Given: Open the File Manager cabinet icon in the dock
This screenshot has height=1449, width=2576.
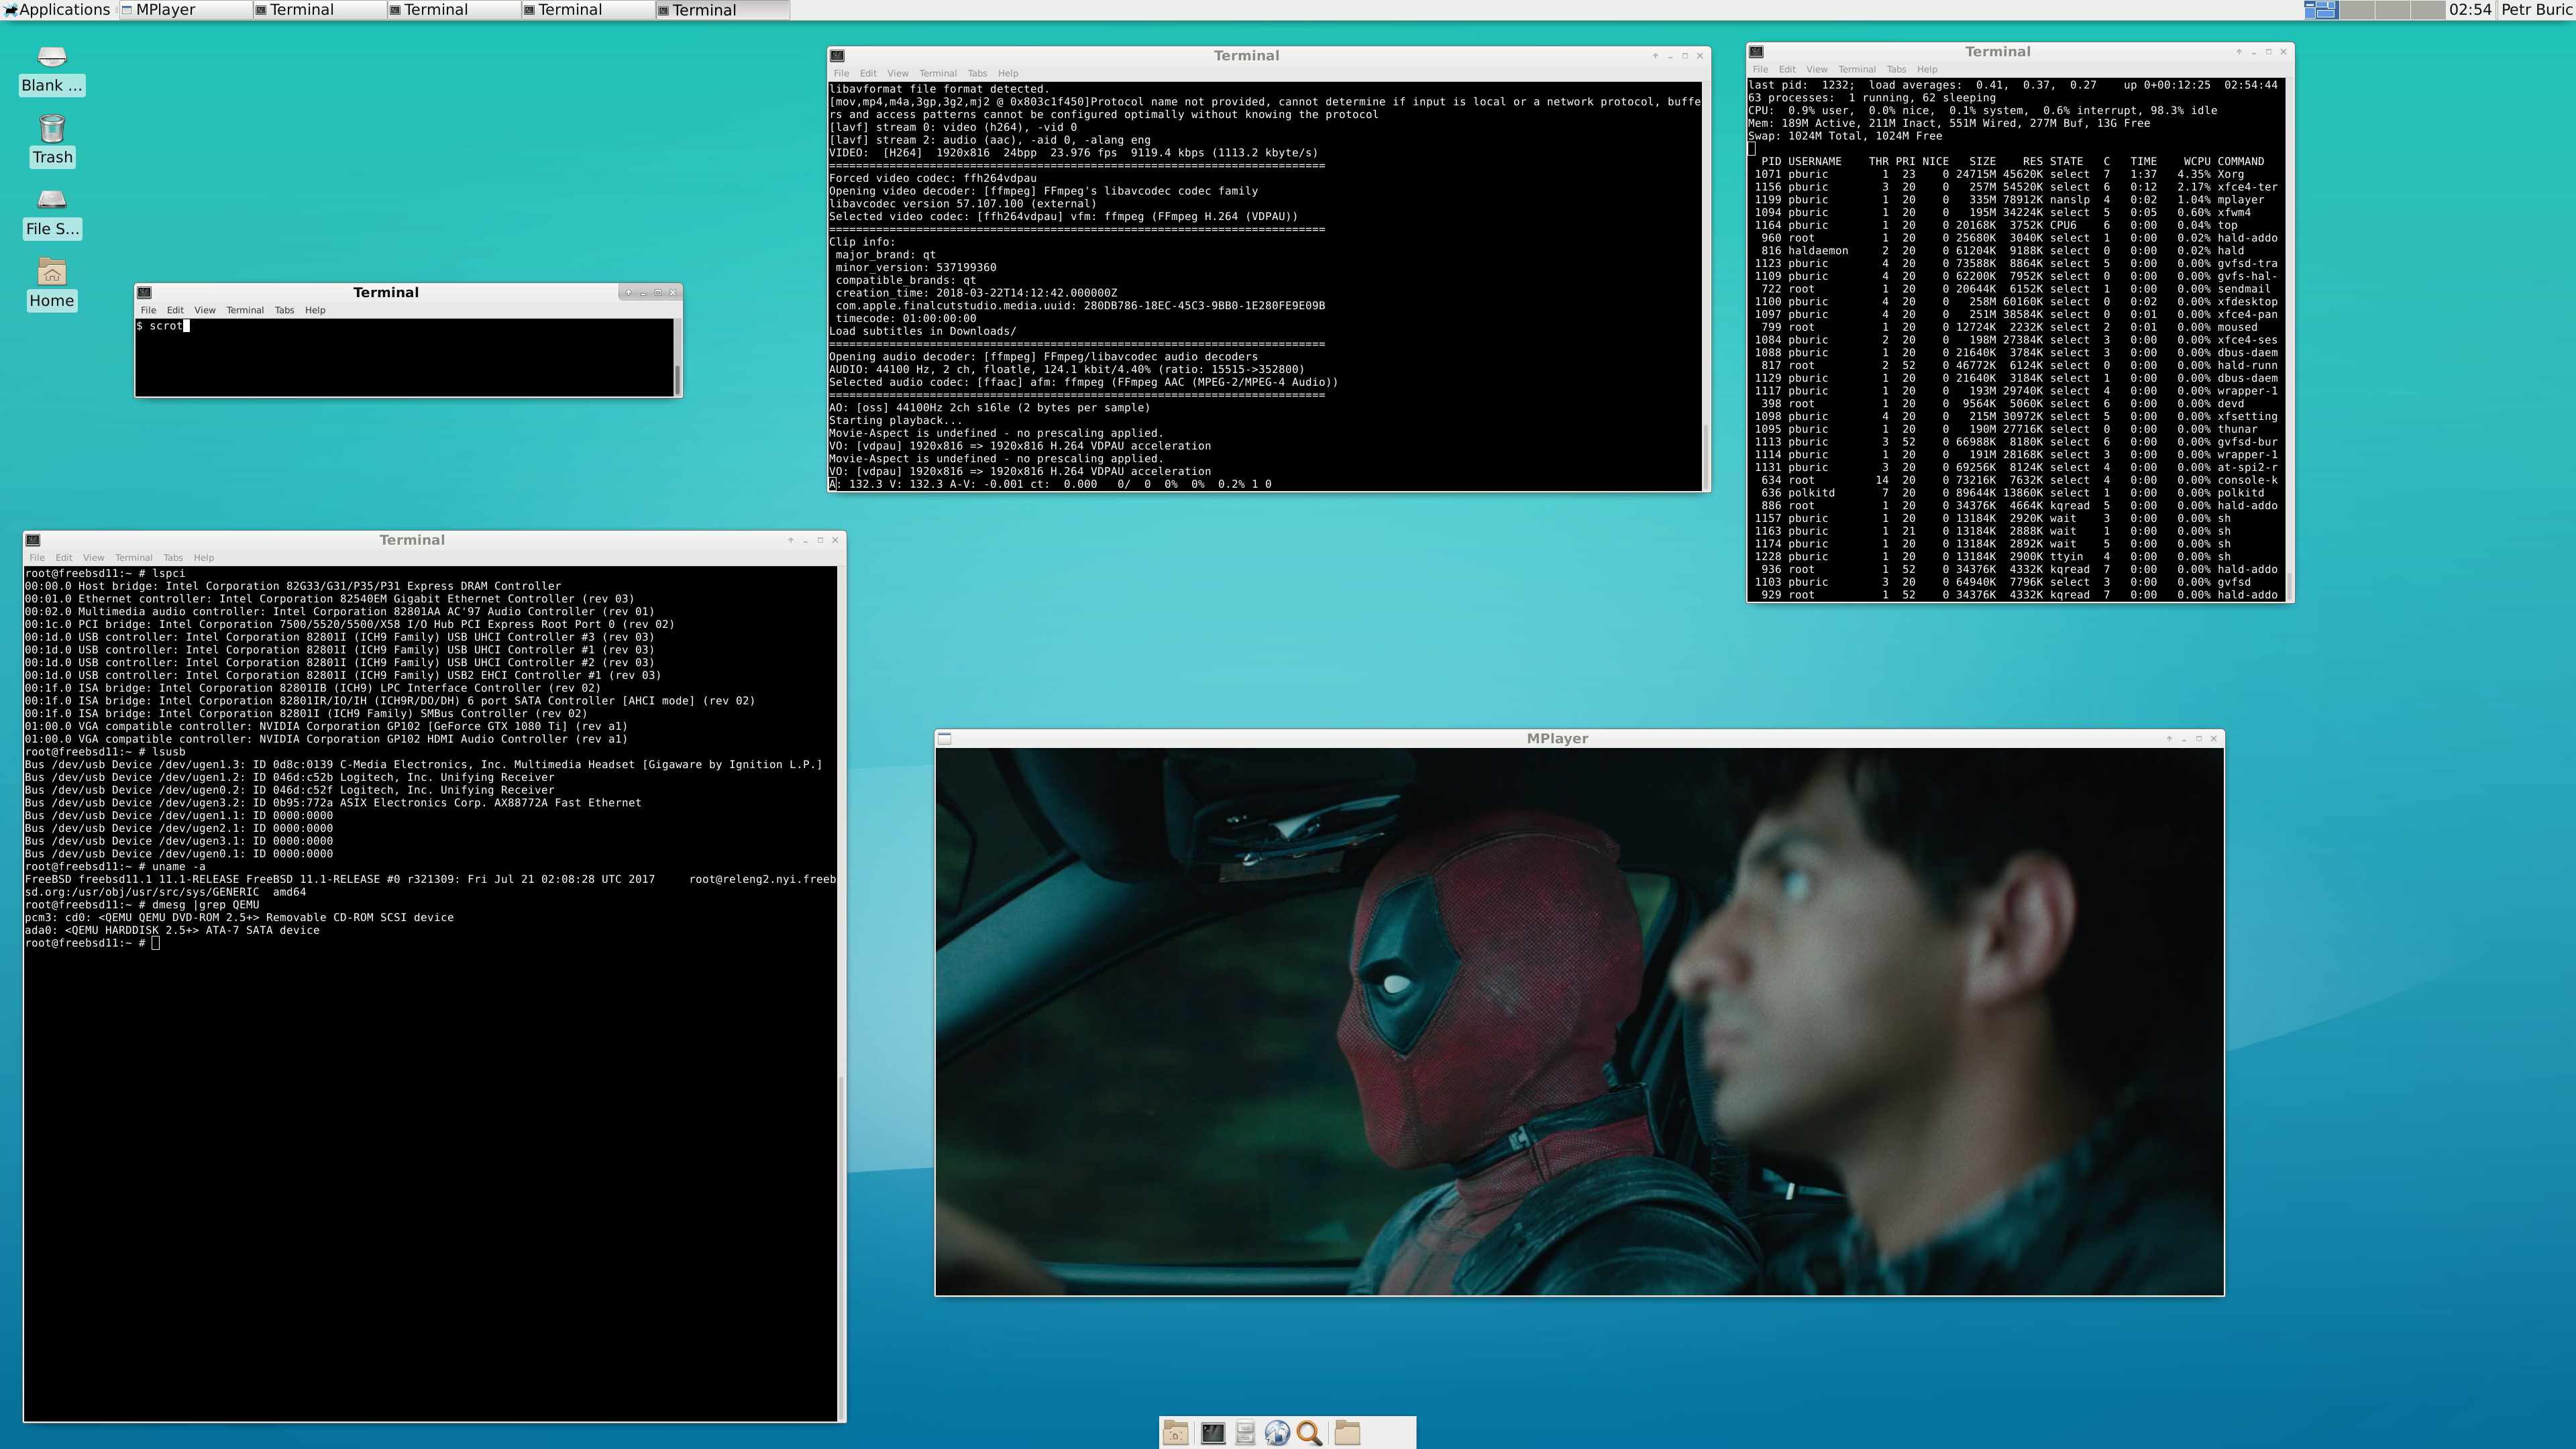Looking at the screenshot, I should point(1245,1433).
